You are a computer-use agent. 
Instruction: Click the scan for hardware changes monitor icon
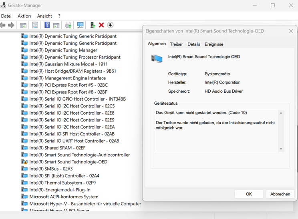(80, 25)
